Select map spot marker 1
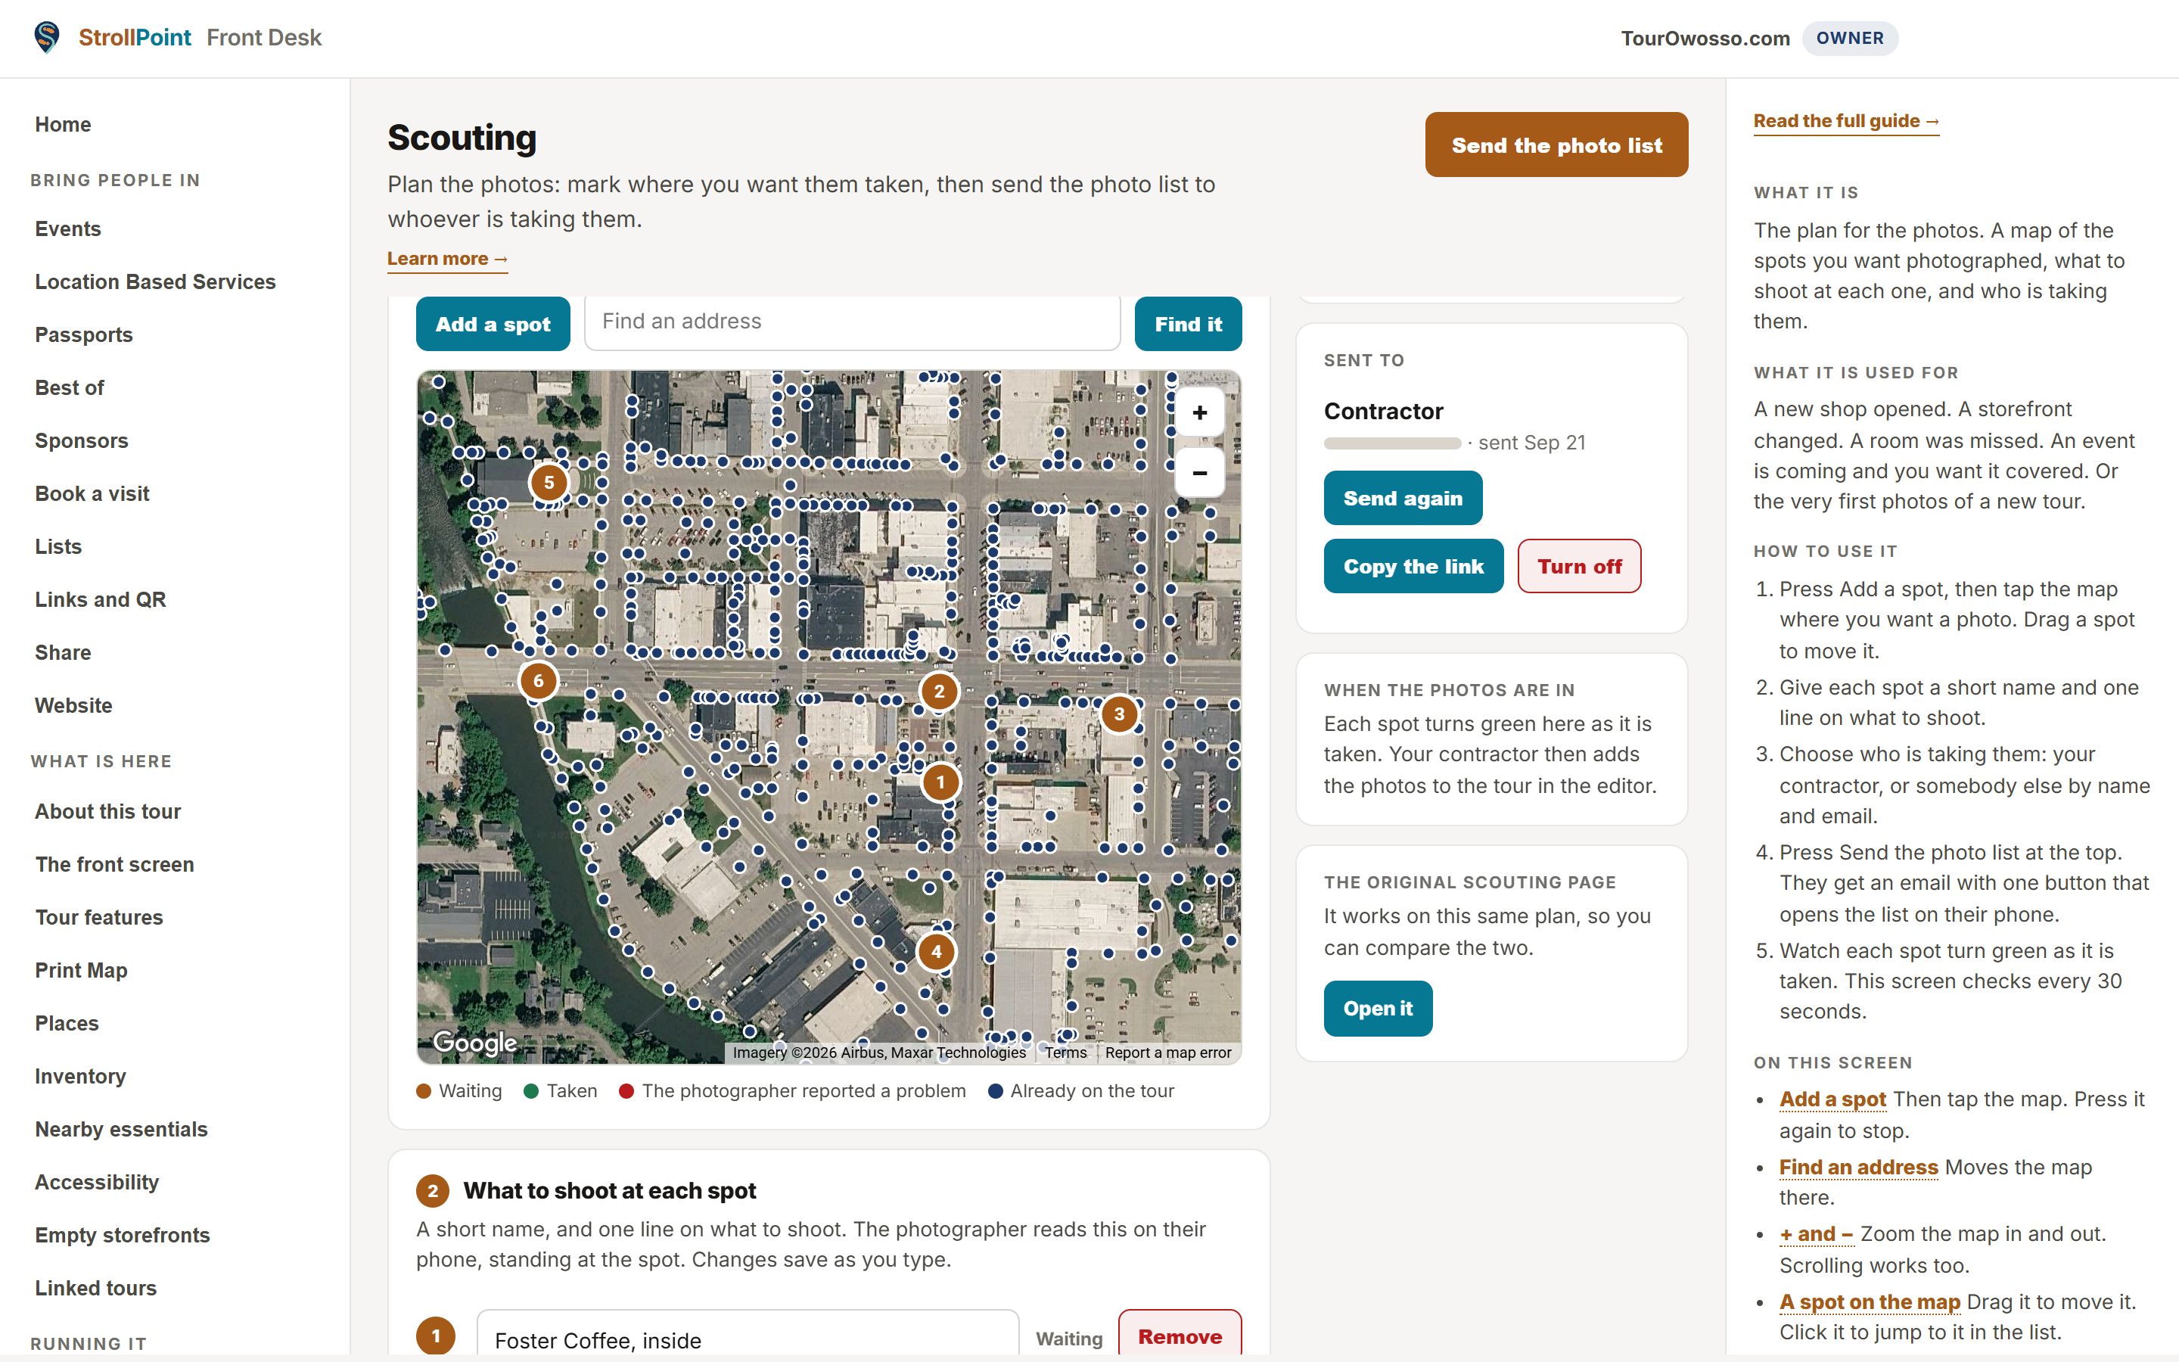The width and height of the screenshot is (2179, 1362). [940, 782]
